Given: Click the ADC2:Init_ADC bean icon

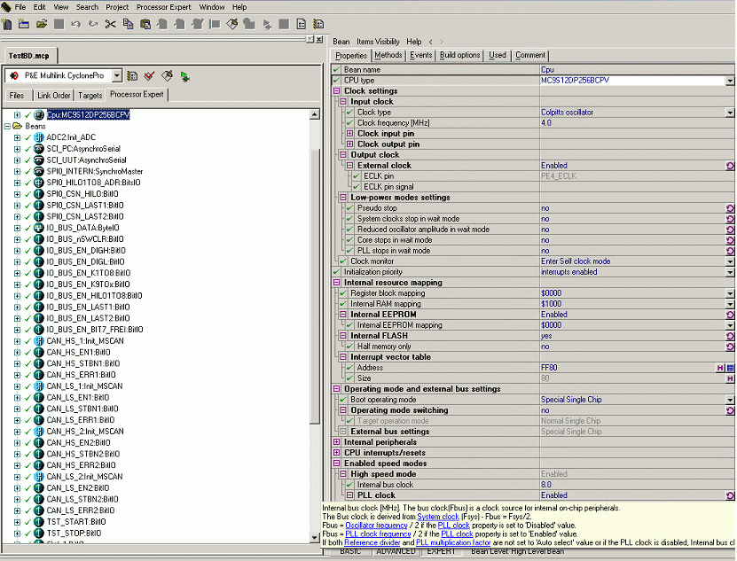Looking at the screenshot, I should coord(39,137).
